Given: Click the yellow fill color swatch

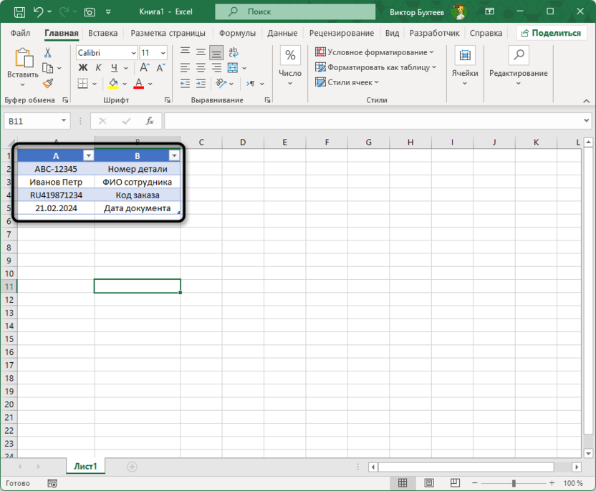Looking at the screenshot, I should pyautogui.click(x=115, y=84).
